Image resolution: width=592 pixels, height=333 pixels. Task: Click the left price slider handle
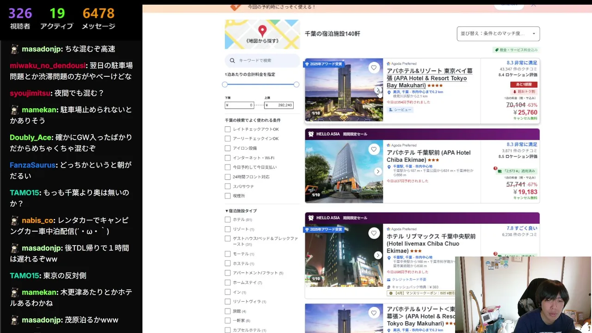(225, 85)
